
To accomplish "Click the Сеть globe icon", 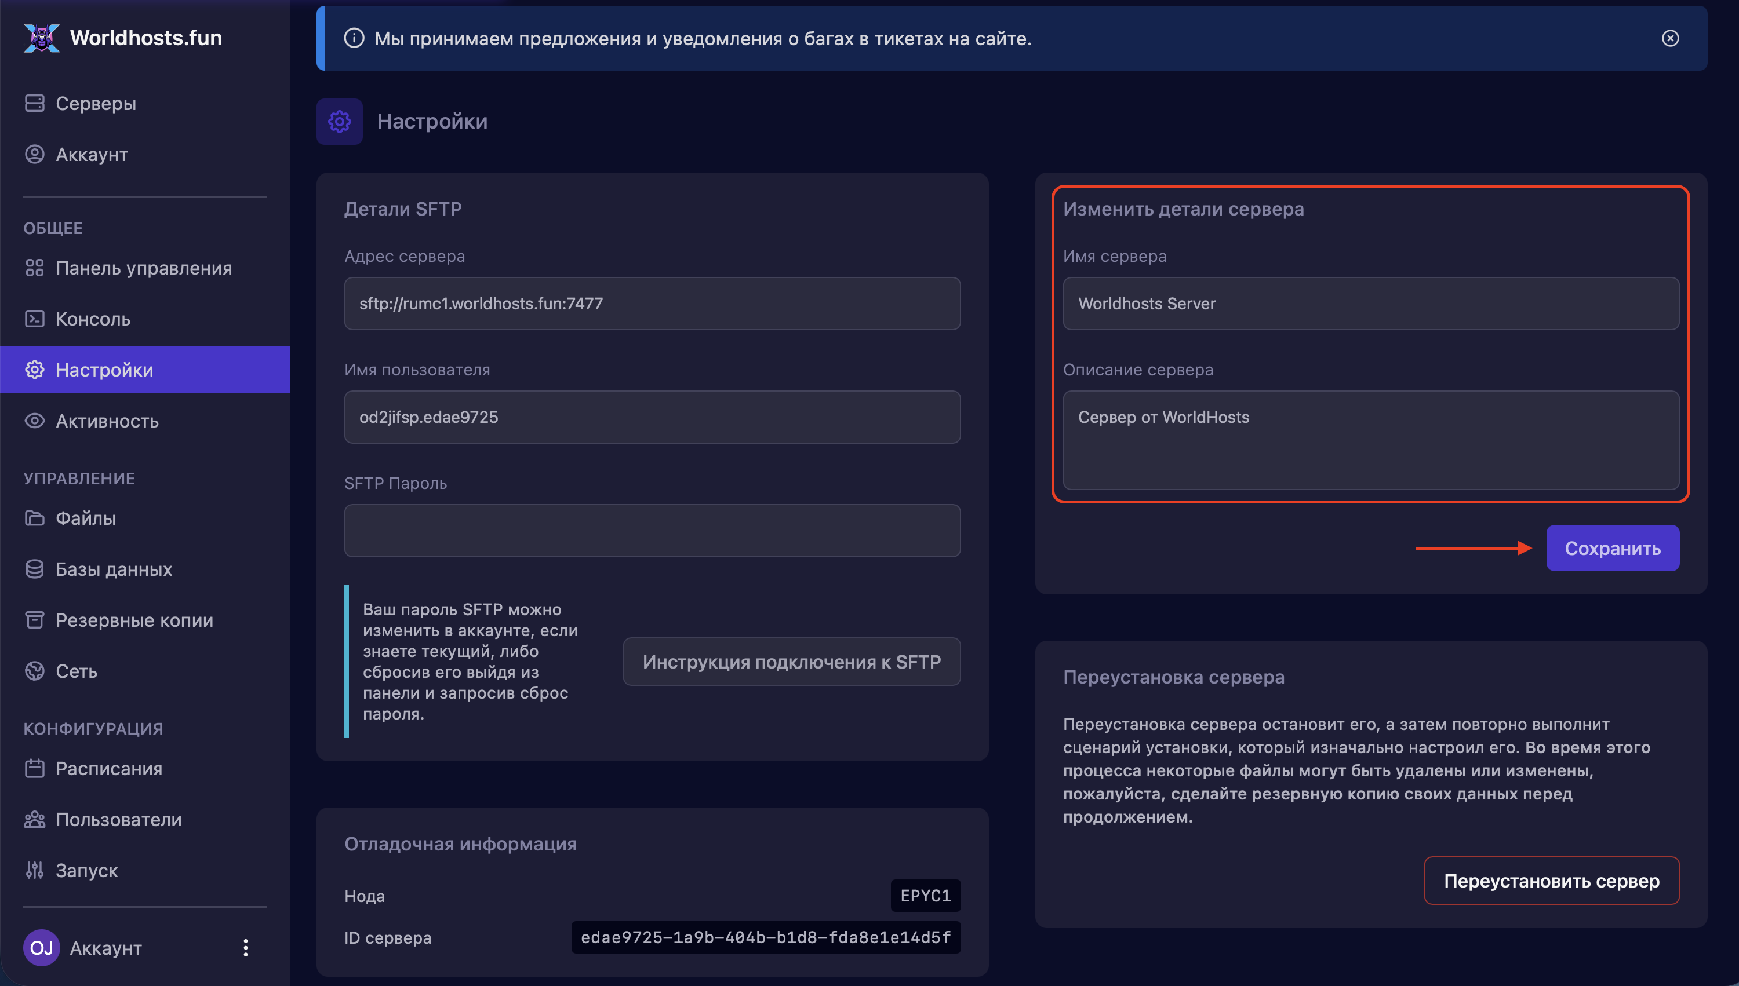I will click(x=35, y=671).
